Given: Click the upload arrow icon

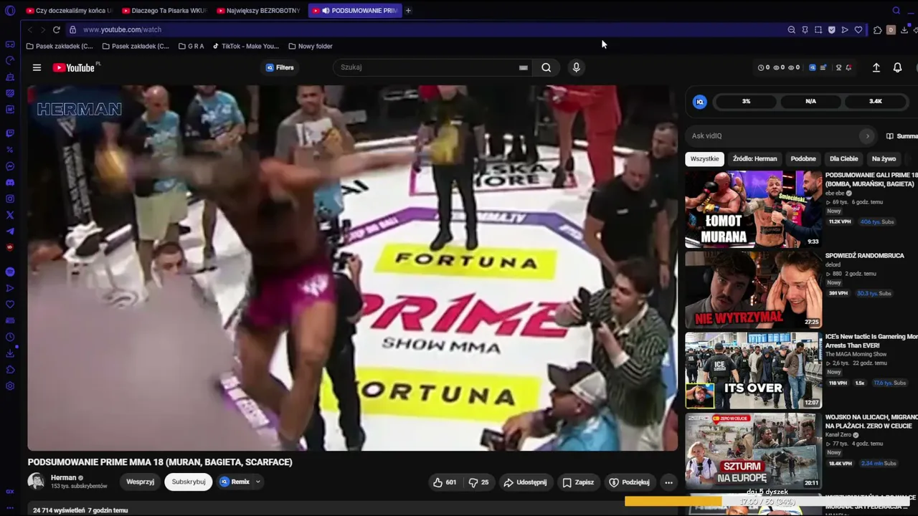Looking at the screenshot, I should point(876,67).
